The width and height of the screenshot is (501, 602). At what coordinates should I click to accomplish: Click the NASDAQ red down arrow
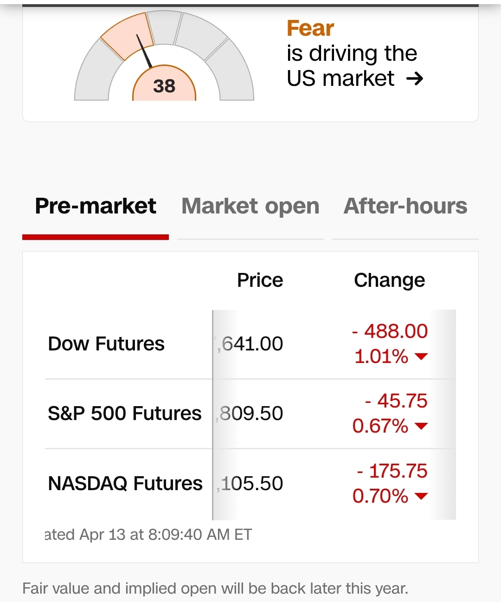tap(421, 496)
